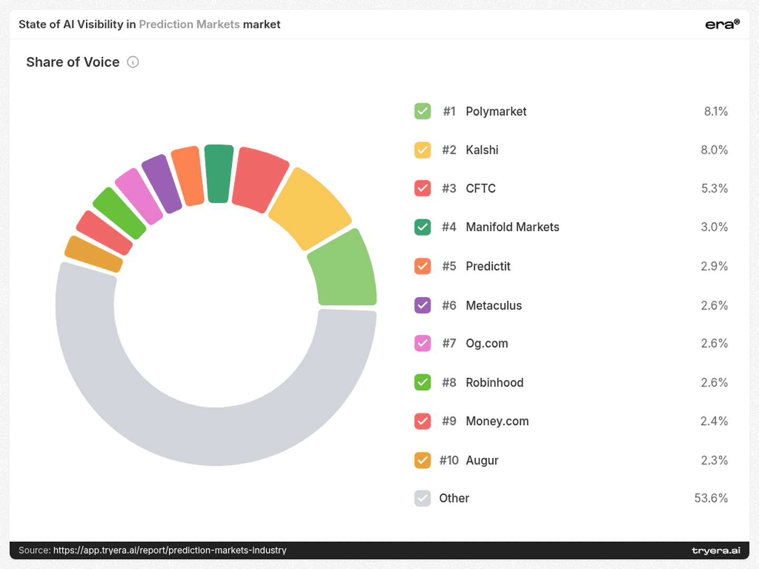Click the Polymarket legend label

(x=496, y=112)
